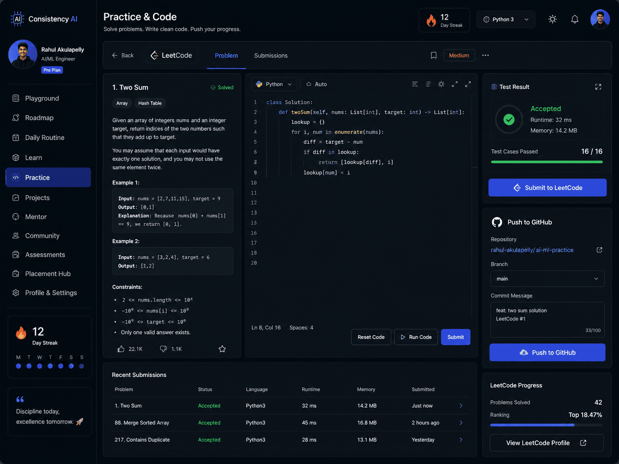
Task: Expand the Branch dropdown showing main
Action: pos(548,279)
